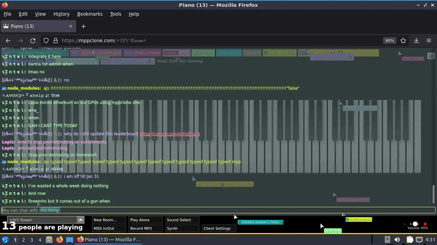Open the display/network tray icon
Viewport: 437px width, 245px height.
pos(419,240)
